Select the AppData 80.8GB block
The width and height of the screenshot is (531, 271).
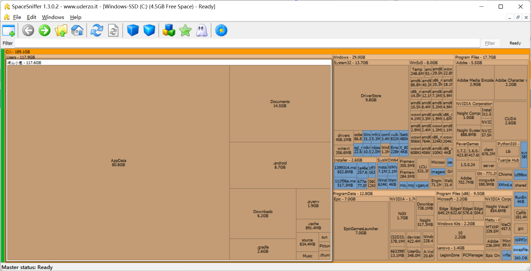tap(118, 163)
